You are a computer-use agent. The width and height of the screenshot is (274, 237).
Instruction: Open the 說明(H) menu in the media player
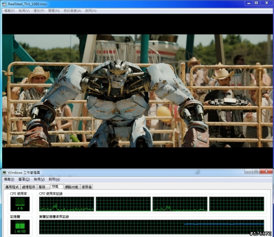tap(91, 11)
